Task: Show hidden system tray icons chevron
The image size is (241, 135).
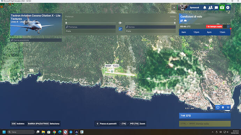Action: pyautogui.click(x=213, y=132)
